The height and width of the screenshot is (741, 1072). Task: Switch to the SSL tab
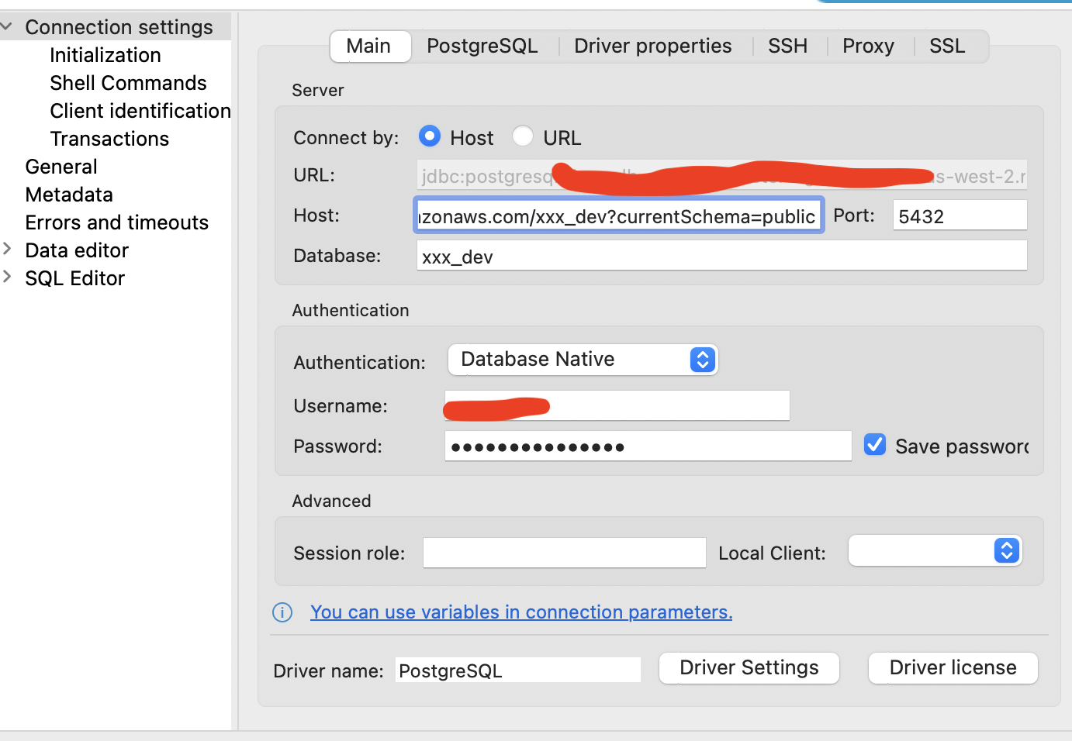click(946, 46)
